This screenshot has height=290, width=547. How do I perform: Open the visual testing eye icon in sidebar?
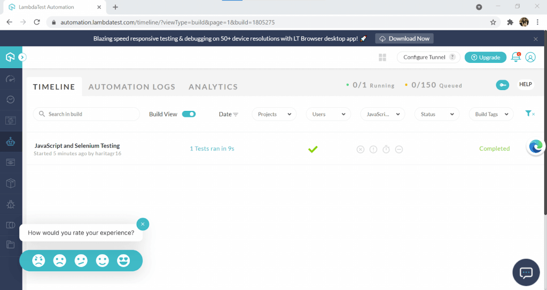click(11, 162)
